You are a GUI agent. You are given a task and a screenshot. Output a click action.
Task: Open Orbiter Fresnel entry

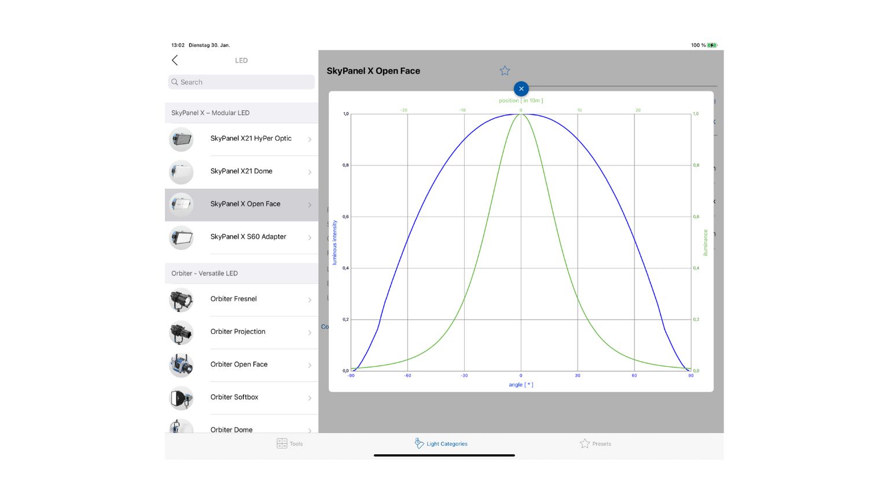pyautogui.click(x=241, y=299)
